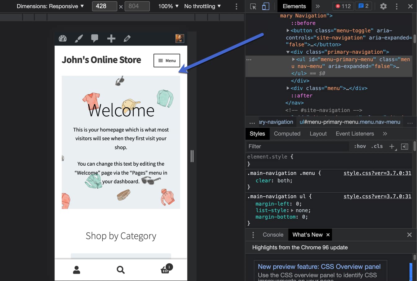Click the Menu button on the store page
Screen dimensions: 417x281
point(166,61)
